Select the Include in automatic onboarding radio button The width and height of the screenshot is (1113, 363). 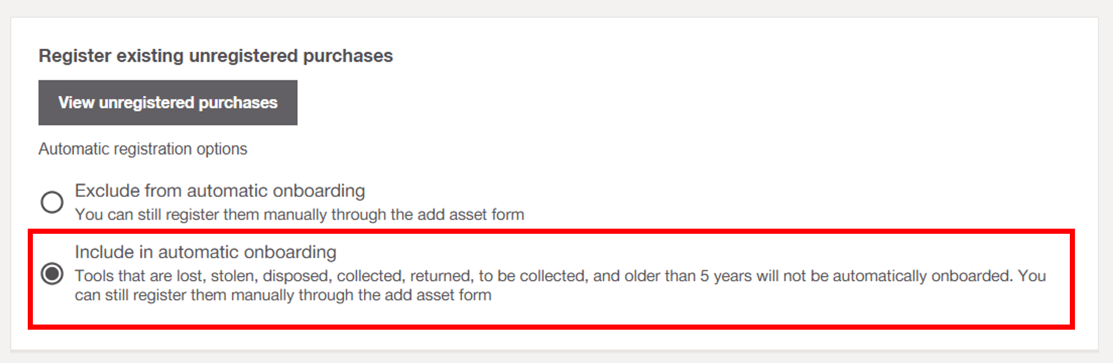tap(52, 274)
